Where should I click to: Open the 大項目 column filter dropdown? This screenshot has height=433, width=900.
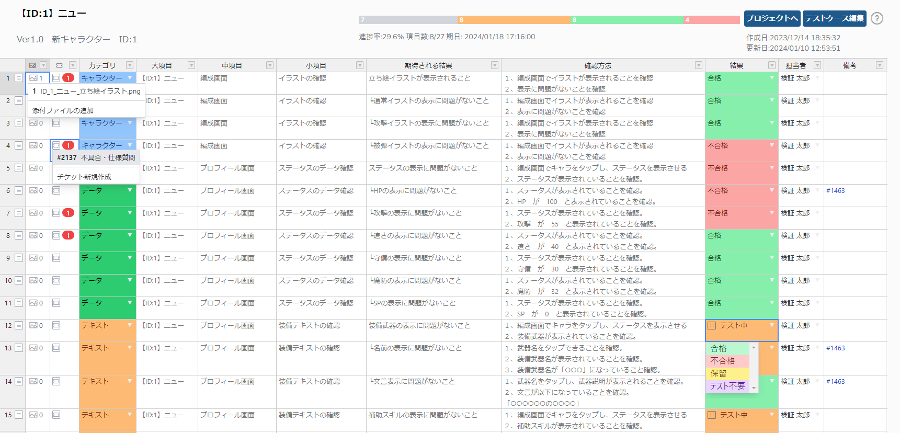click(x=191, y=65)
